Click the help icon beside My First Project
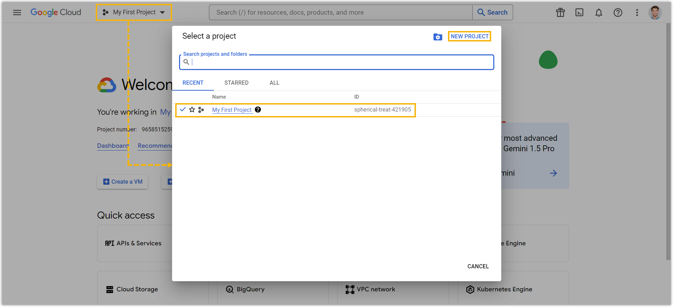This screenshot has width=673, height=307. [x=258, y=110]
